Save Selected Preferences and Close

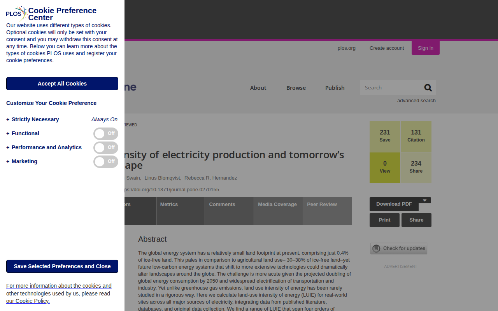point(62,266)
